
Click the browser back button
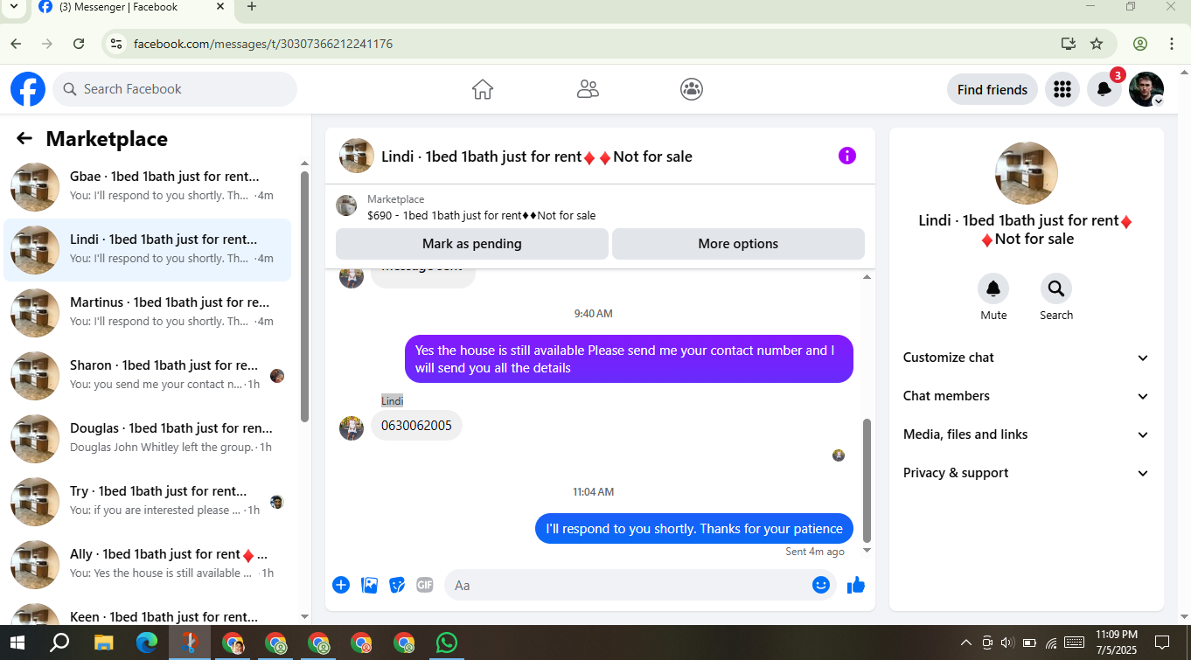(x=16, y=44)
